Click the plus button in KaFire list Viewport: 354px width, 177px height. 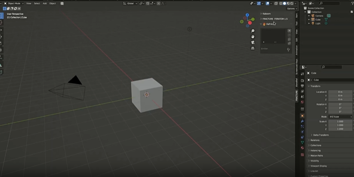pos(289,31)
